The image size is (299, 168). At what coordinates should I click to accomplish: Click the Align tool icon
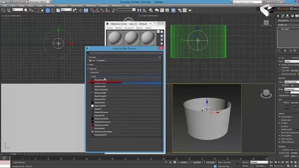(144, 10)
